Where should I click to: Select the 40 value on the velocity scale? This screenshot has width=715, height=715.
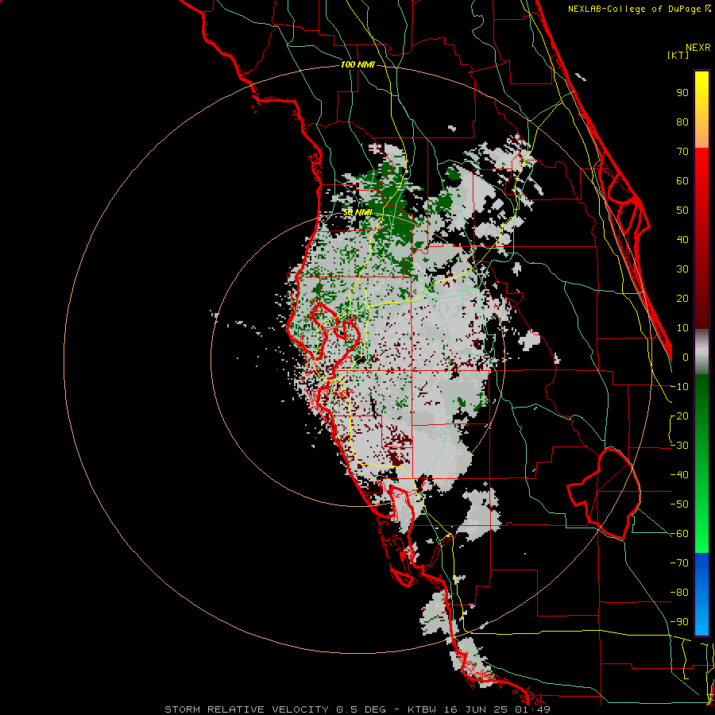(682, 239)
